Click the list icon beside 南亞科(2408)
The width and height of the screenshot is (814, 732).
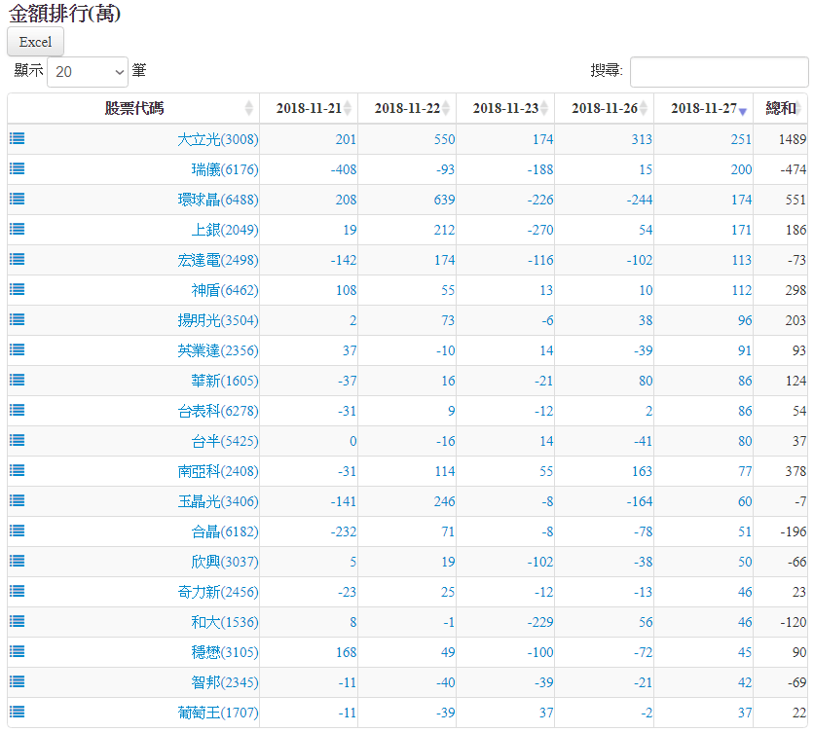(x=18, y=470)
